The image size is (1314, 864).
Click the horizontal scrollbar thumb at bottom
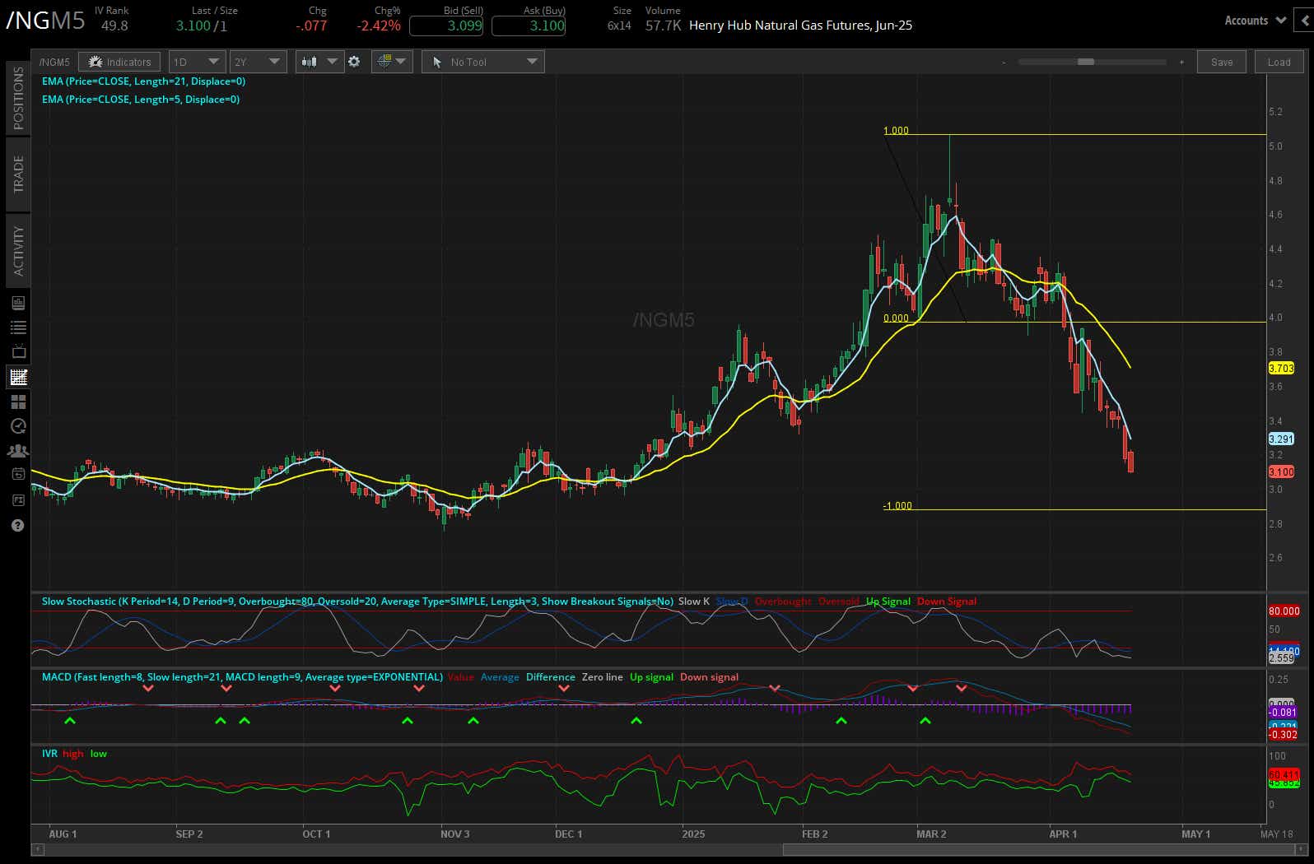[1039, 849]
